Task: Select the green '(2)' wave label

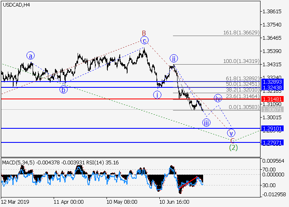Action: point(233,147)
